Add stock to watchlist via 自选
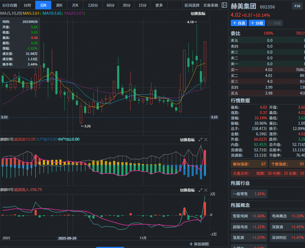This screenshot has width=305, height=248. coord(239,23)
